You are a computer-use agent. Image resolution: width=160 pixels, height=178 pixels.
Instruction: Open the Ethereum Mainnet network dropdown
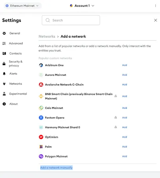[x=23, y=6]
